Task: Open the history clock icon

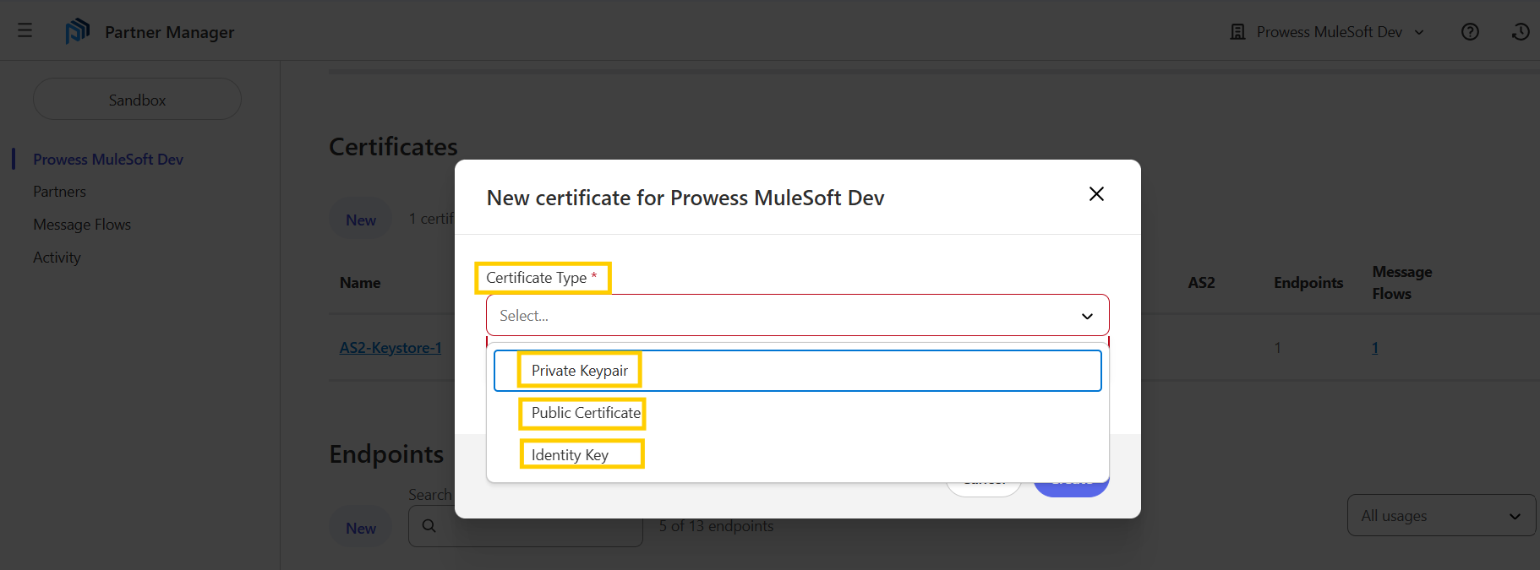Action: click(1520, 32)
